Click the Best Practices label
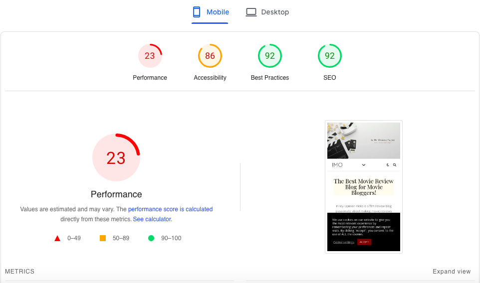 coord(270,78)
